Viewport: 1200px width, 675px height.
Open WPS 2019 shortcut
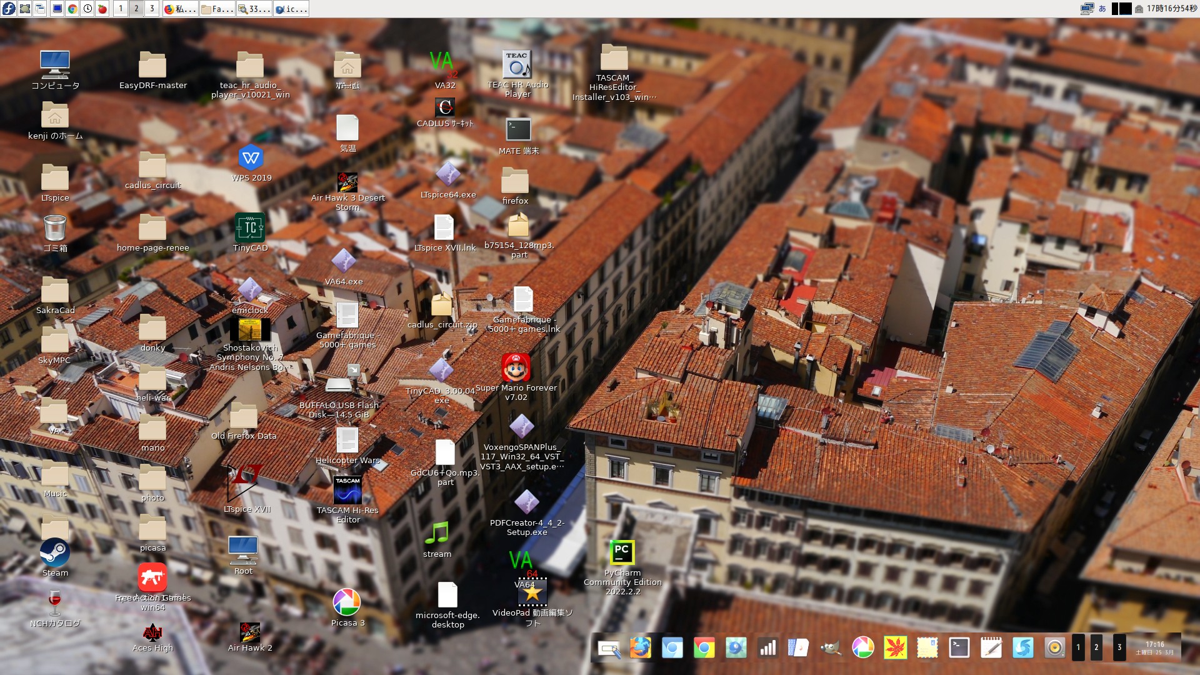[251, 158]
